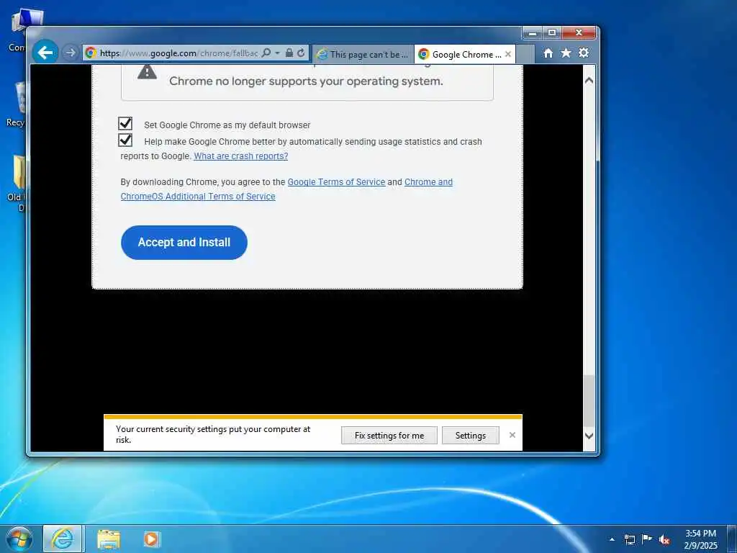
Task: Open the address bar autocomplete dropdown arrow
Action: [277, 53]
